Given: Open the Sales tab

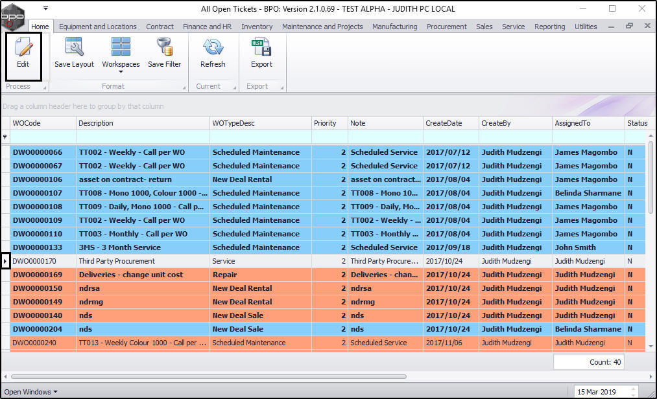Looking at the screenshot, I should [x=484, y=27].
